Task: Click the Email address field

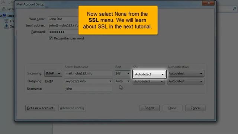Action: (64, 25)
